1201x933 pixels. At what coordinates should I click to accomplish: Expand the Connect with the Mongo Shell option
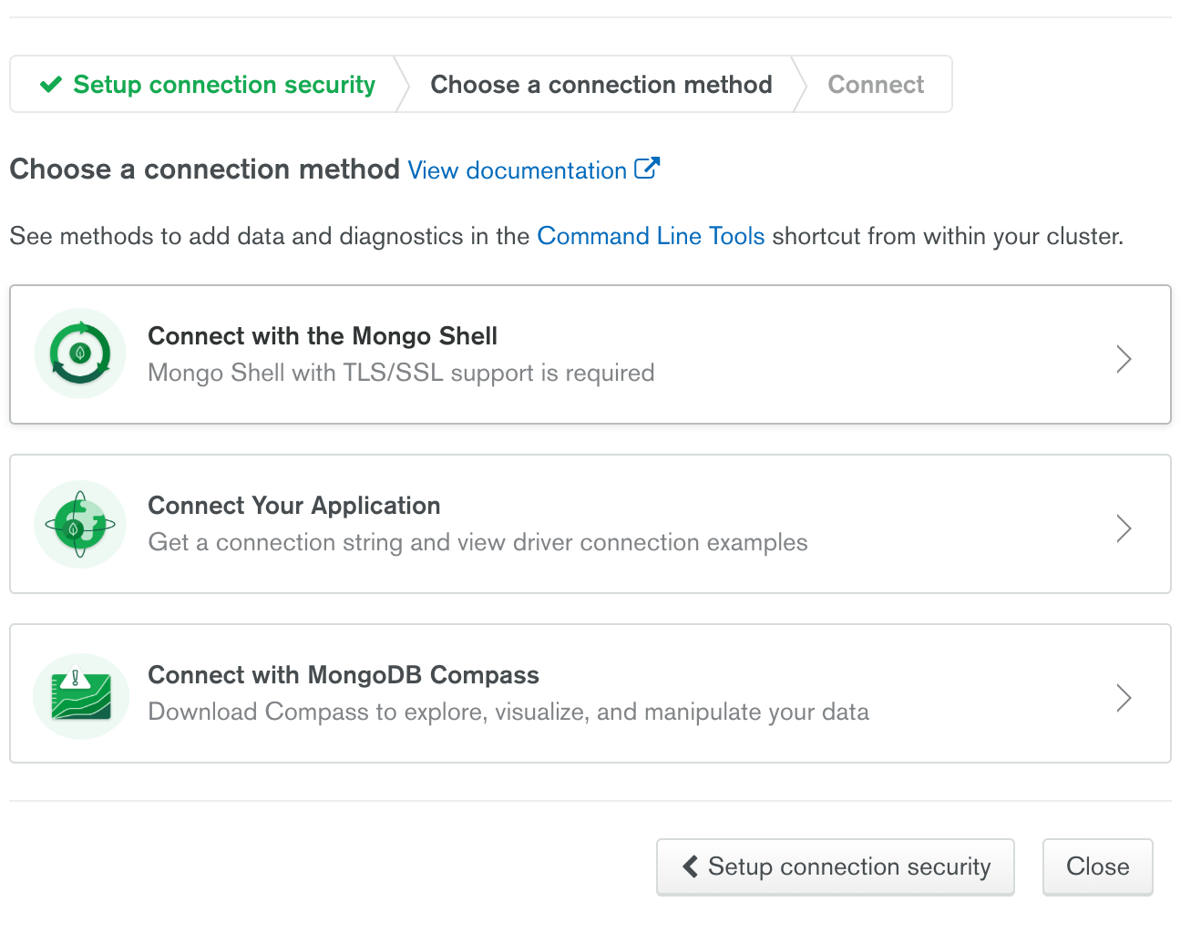pyautogui.click(x=1124, y=358)
